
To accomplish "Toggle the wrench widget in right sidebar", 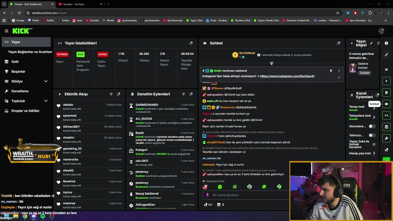I will (387, 138).
